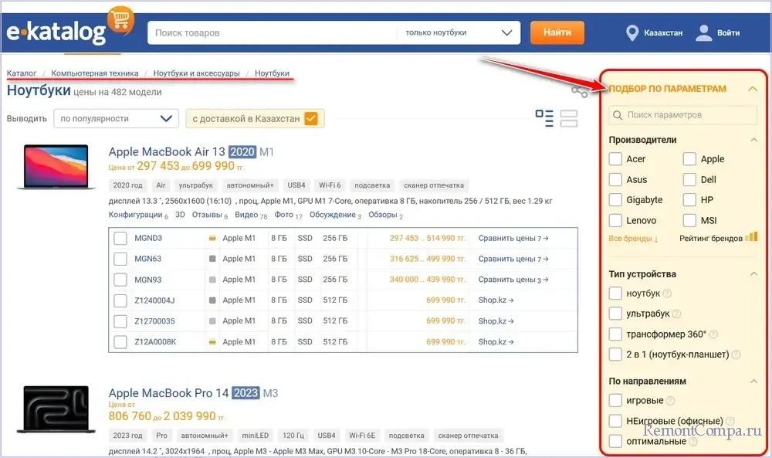Click the 'Рейтинг брендов' link

tap(710, 239)
